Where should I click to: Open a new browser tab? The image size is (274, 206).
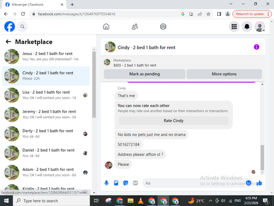click(72, 4)
